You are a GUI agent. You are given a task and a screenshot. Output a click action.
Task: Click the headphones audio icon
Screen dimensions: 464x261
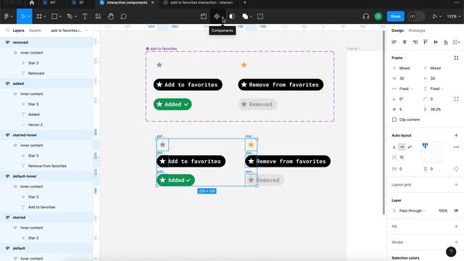(366, 17)
